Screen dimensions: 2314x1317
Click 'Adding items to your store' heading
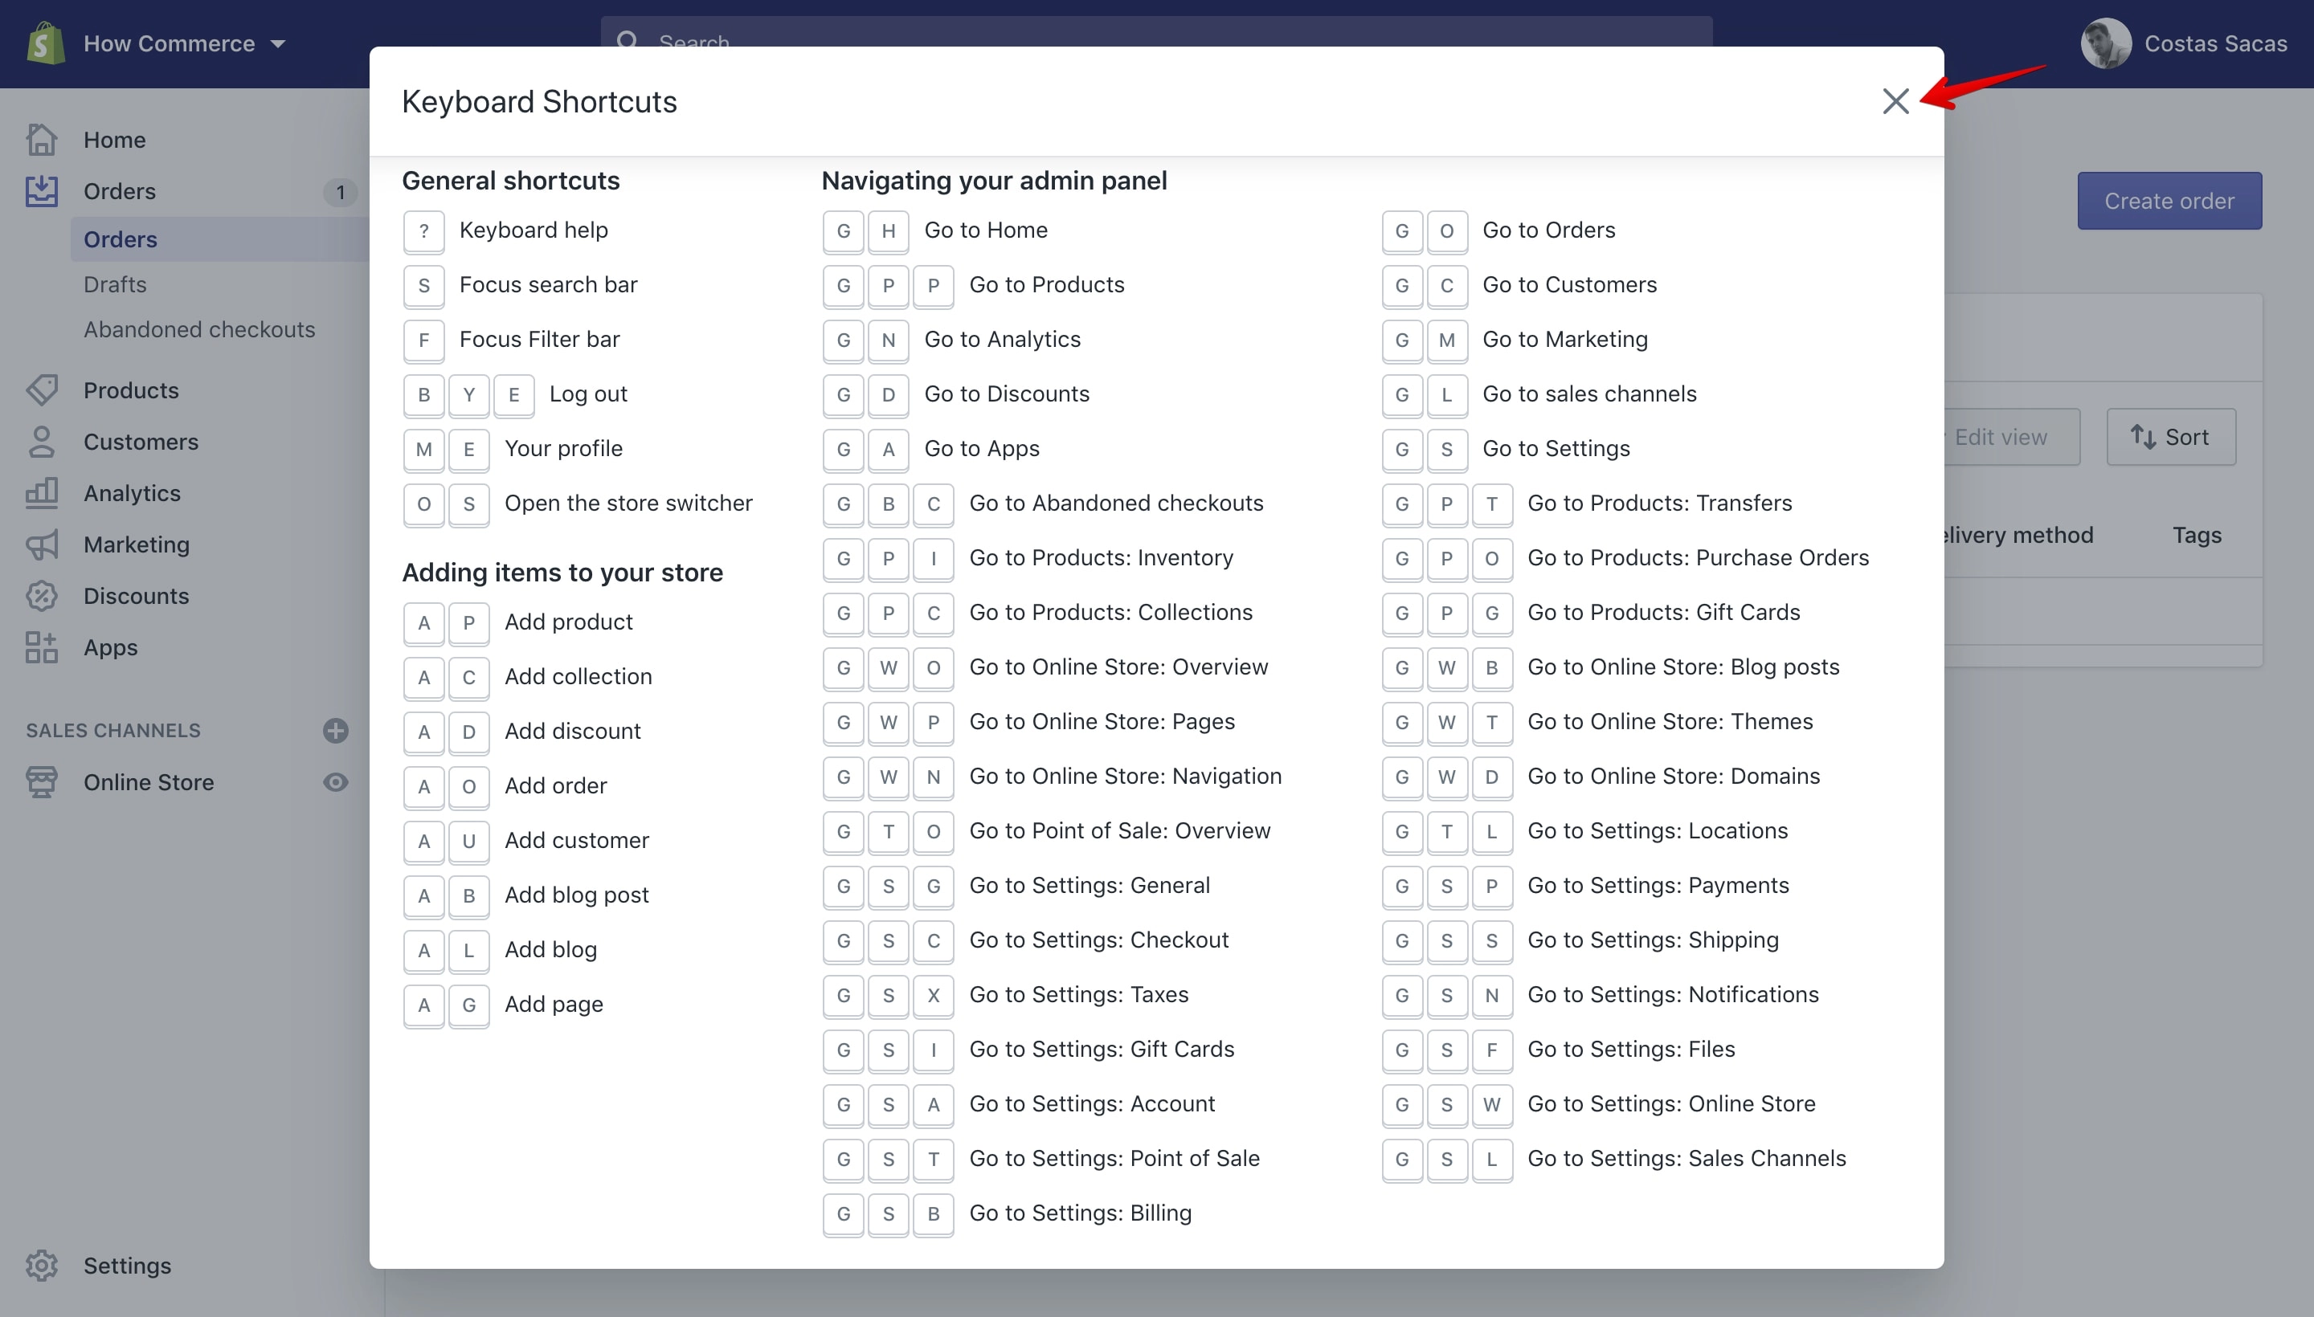tap(563, 573)
